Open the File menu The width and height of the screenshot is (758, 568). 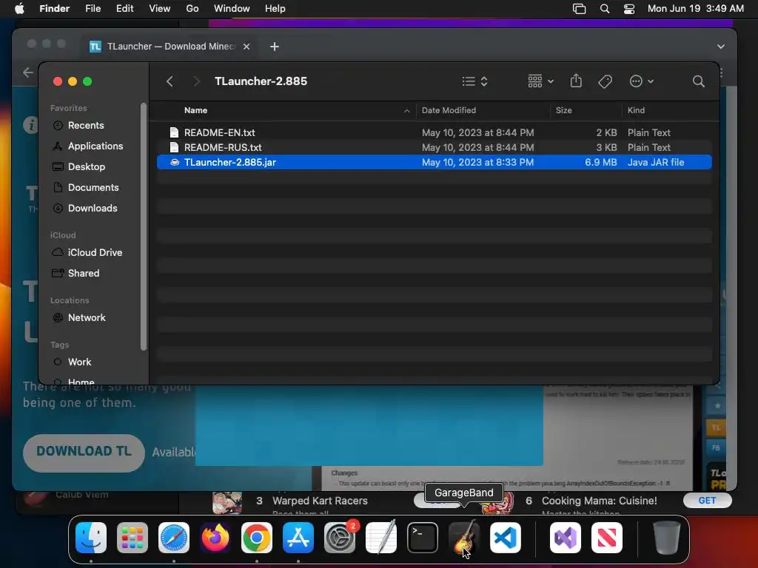pos(93,9)
